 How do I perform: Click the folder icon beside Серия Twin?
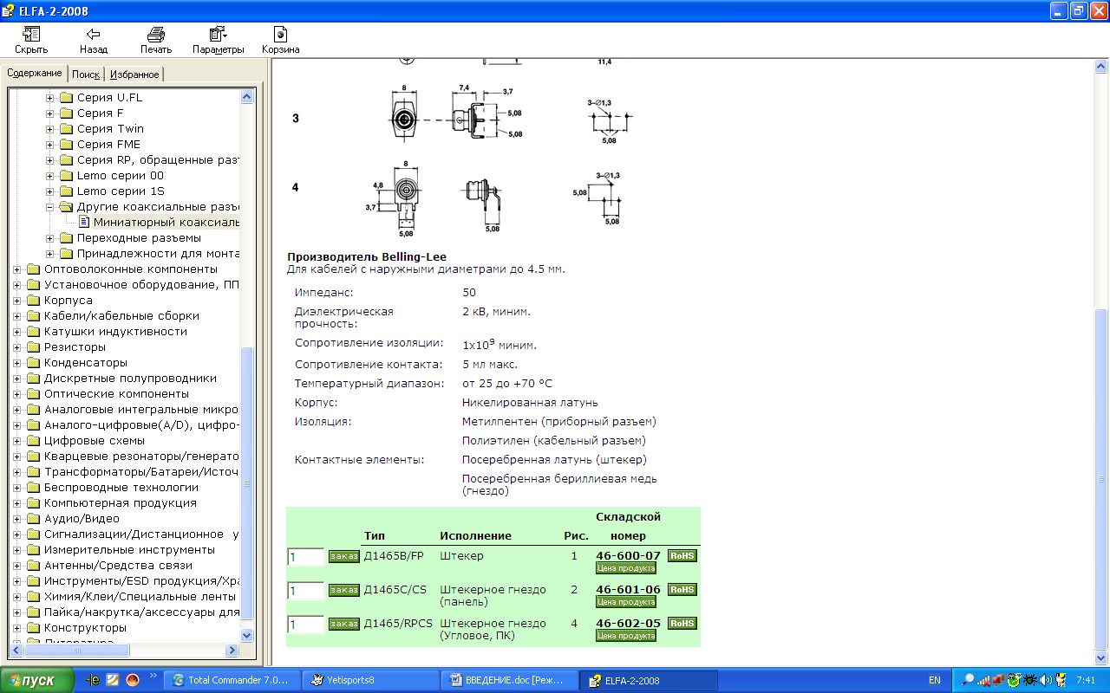pyautogui.click(x=66, y=129)
